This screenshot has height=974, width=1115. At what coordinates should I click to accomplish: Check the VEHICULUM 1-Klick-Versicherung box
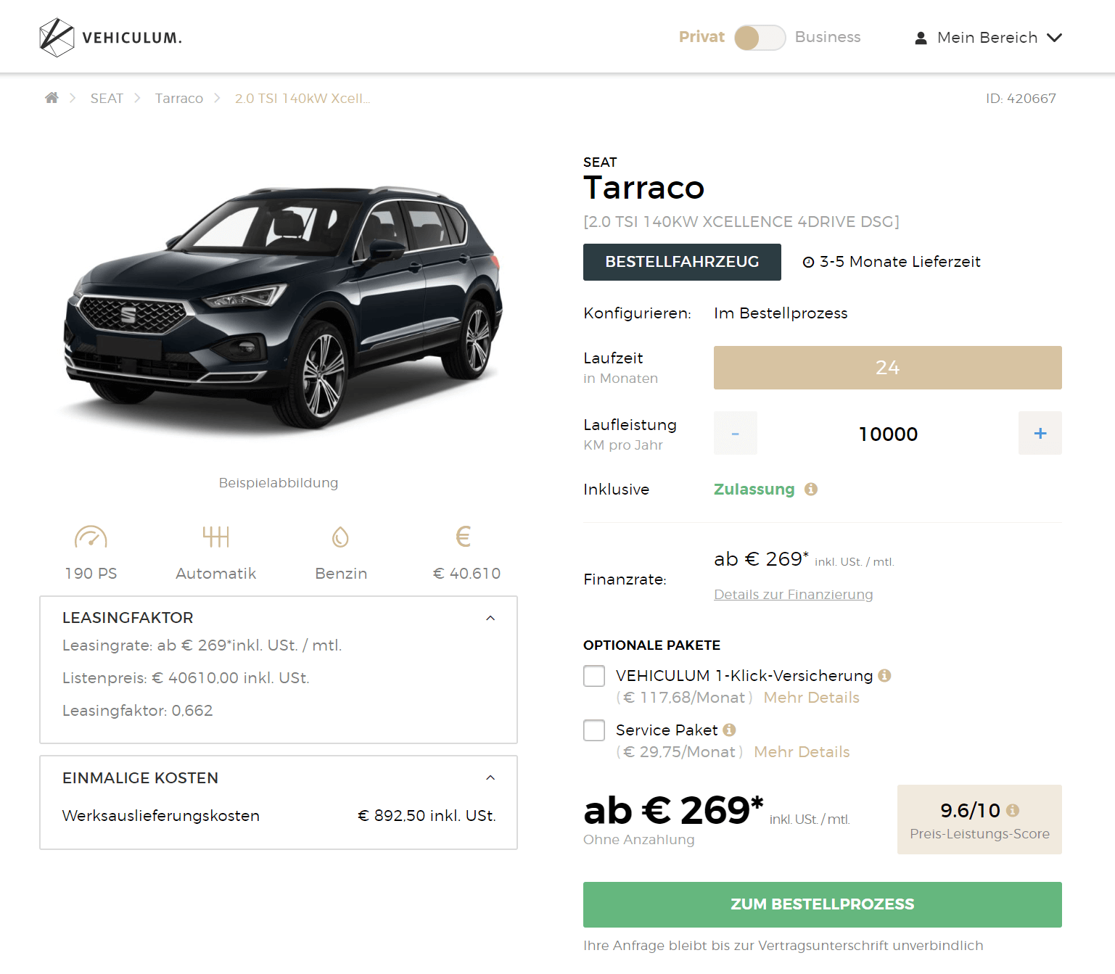(x=594, y=676)
